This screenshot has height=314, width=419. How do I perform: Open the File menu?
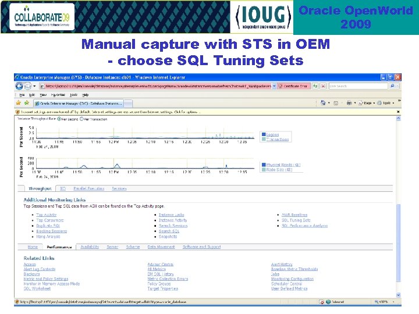tap(22, 95)
